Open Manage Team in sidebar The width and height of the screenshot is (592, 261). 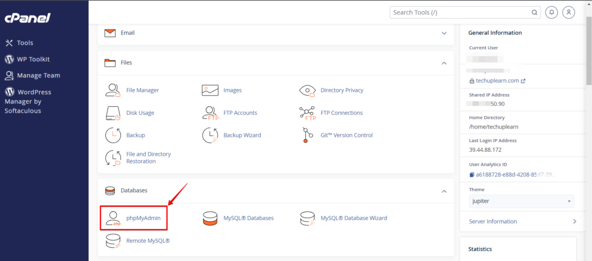39,76
